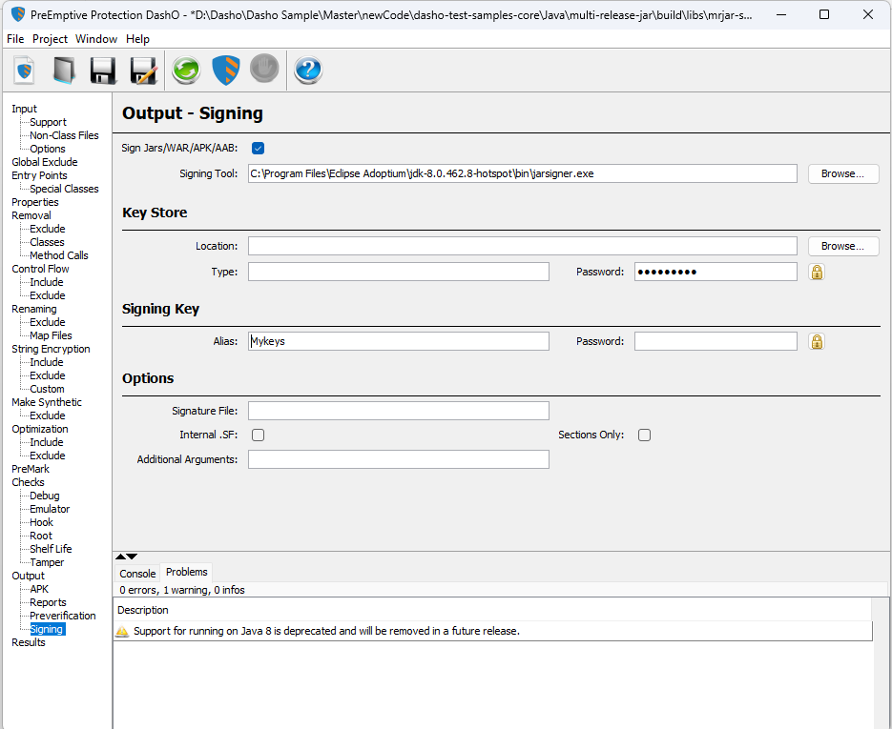
Task: Click the DashO shield icon in the title bar
Action: (x=18, y=14)
